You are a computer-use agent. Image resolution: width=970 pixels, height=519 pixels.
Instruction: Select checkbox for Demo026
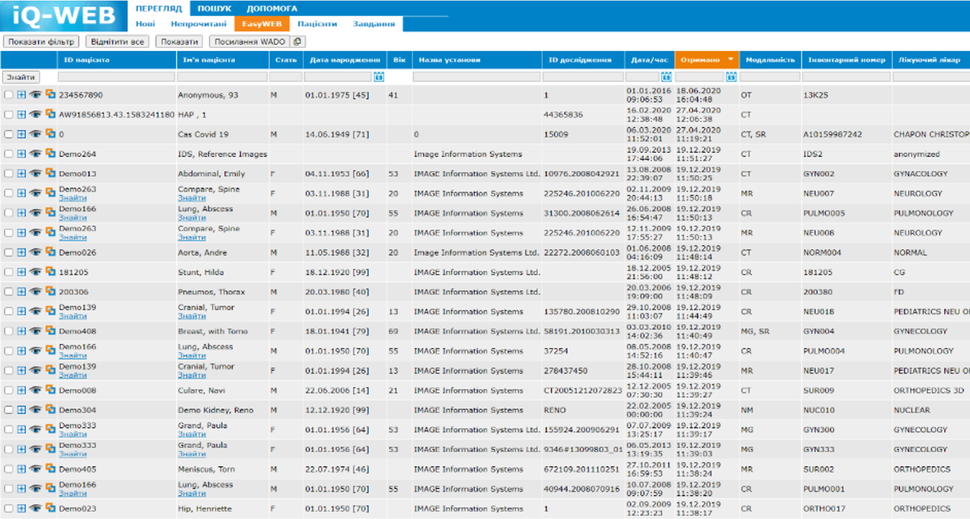(8, 252)
